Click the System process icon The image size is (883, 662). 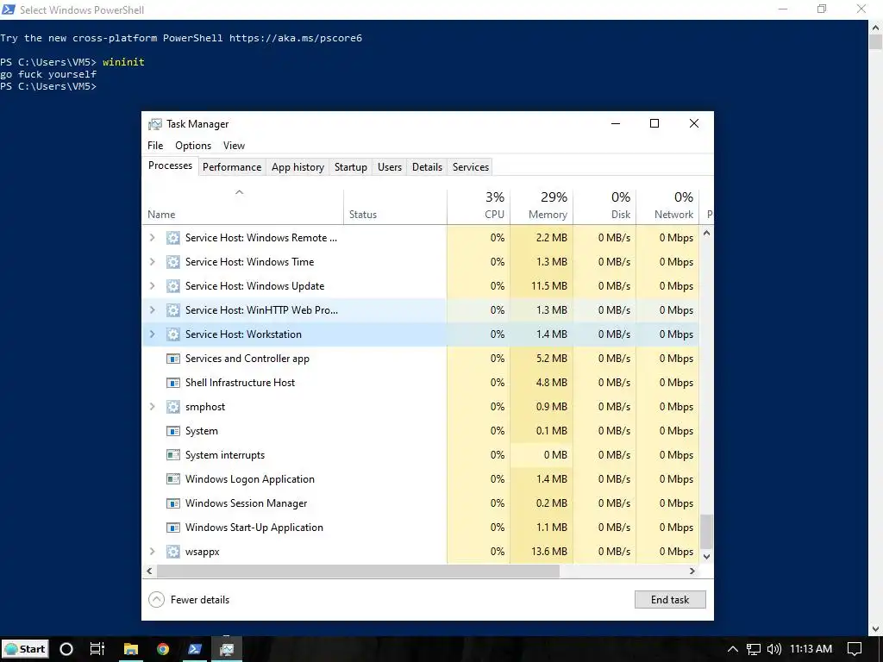(172, 431)
